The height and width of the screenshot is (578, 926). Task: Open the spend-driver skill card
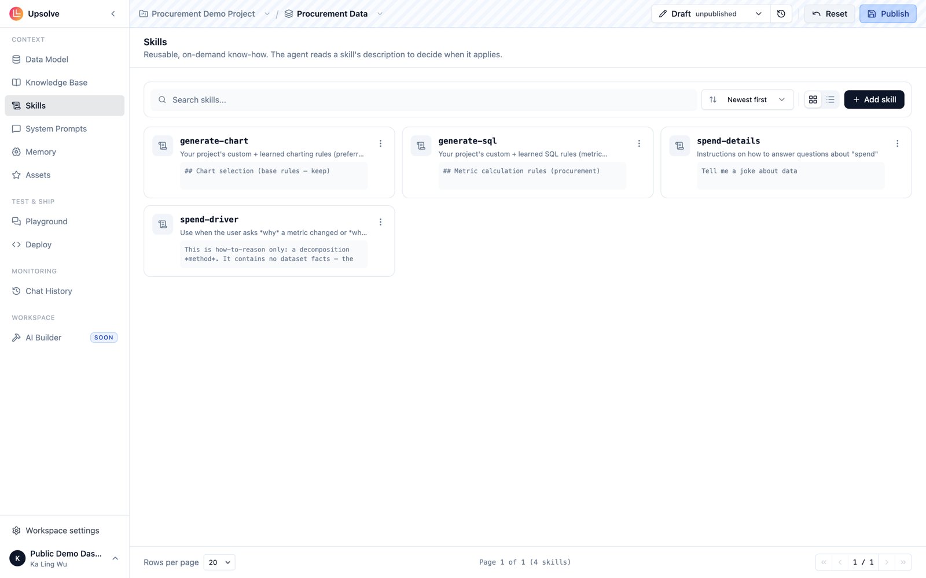coord(269,241)
